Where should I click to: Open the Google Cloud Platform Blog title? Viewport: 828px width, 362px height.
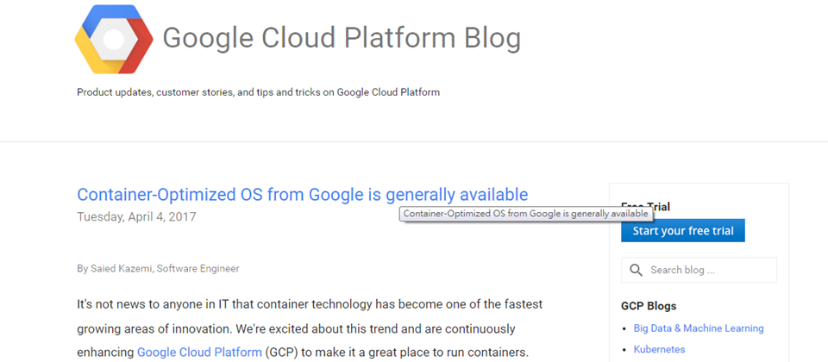(x=342, y=39)
